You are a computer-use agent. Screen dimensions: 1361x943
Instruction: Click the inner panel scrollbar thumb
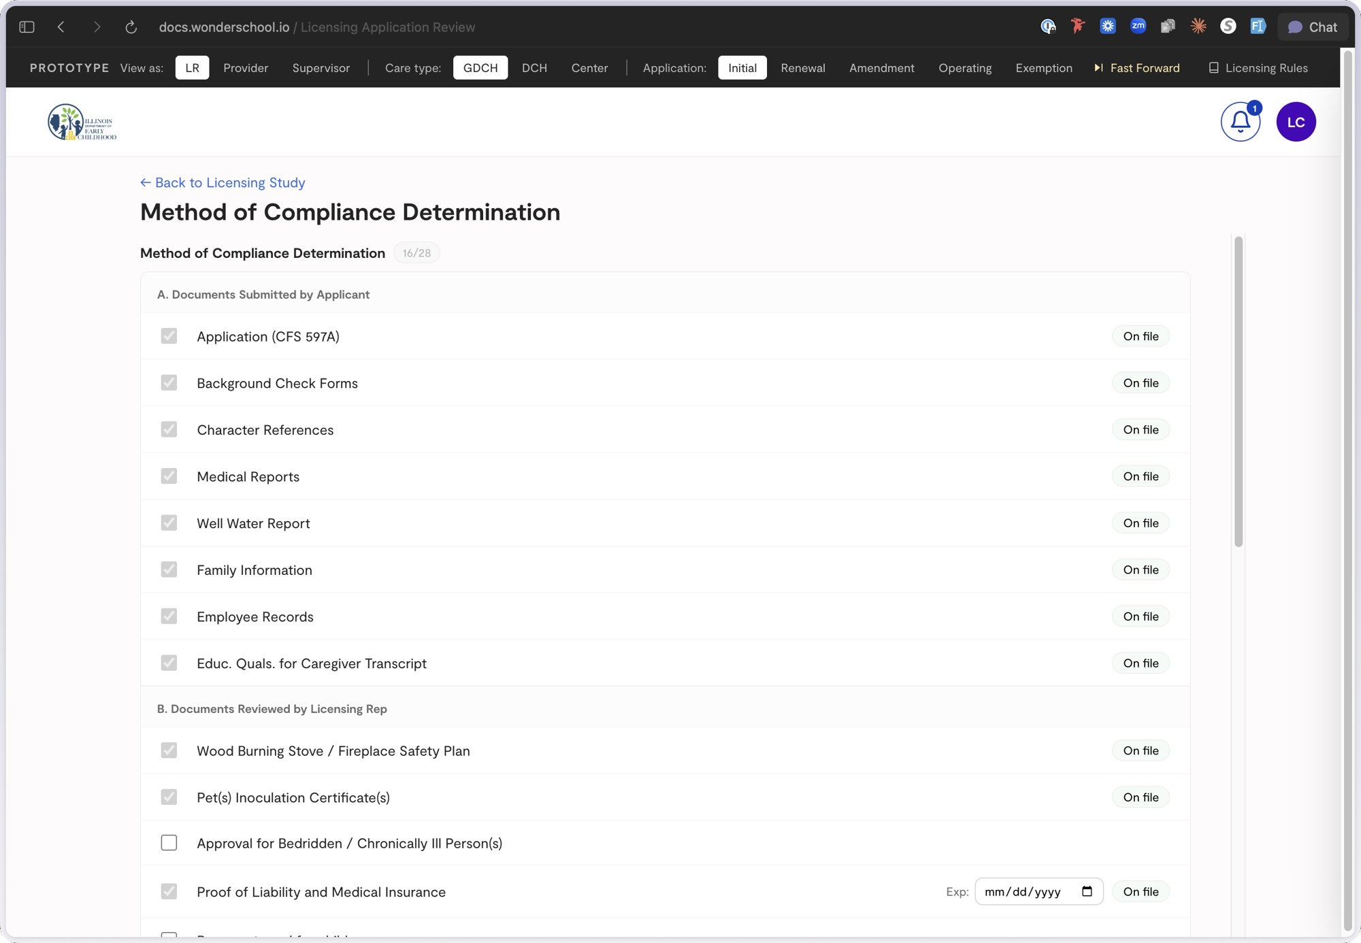pos(1239,391)
